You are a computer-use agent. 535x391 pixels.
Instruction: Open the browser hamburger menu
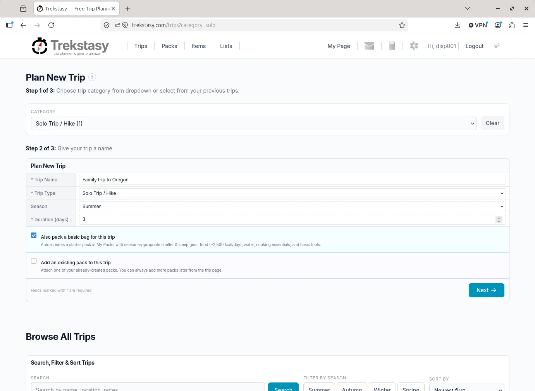526,25
